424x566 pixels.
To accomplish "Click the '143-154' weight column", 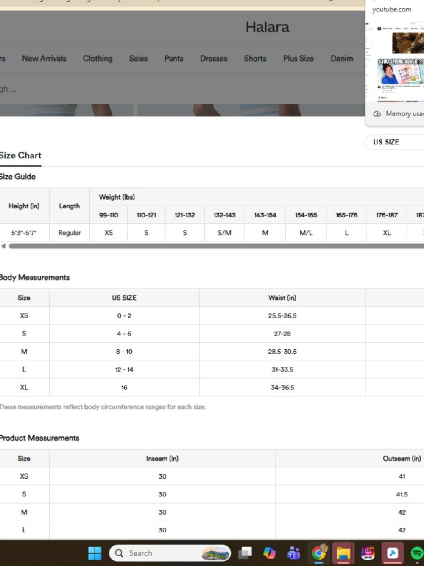I will [x=265, y=215].
